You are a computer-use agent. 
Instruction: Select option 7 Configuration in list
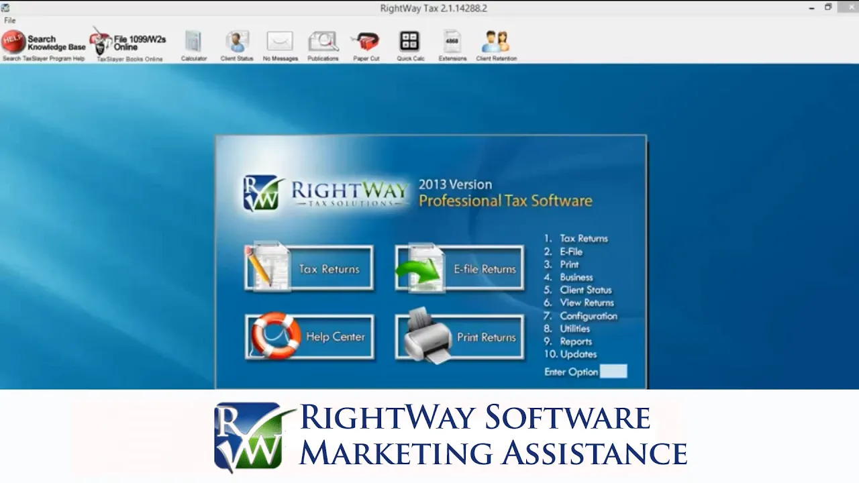coord(580,316)
